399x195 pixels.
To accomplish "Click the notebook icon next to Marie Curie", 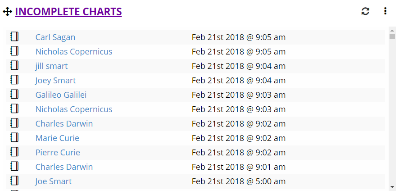I will coord(14,137).
